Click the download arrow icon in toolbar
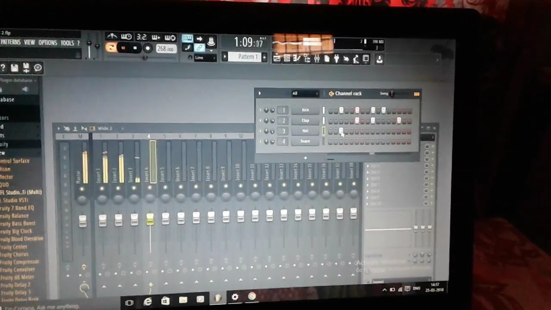The width and height of the screenshot is (551, 310). coord(379,59)
